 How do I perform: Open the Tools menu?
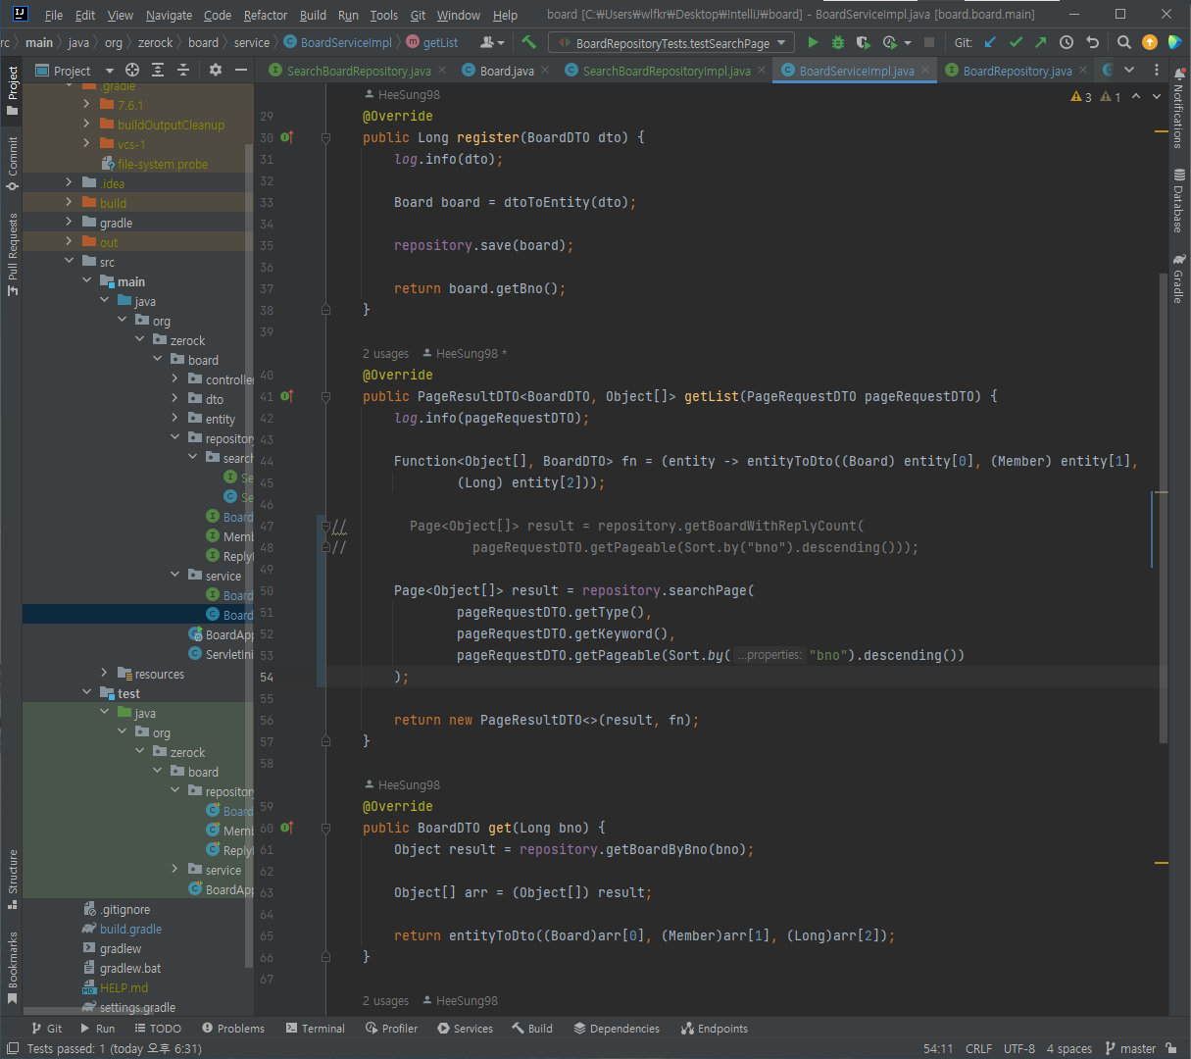[383, 15]
